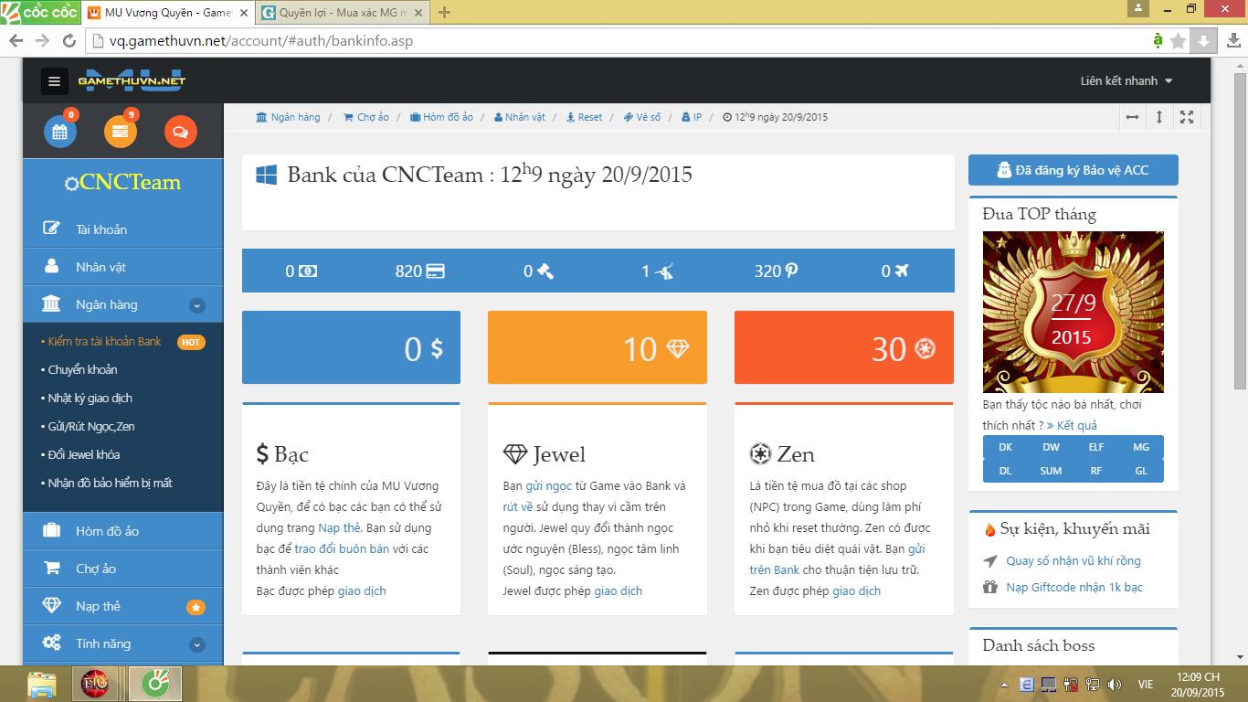Click the gavel stat showing 0

(539, 271)
